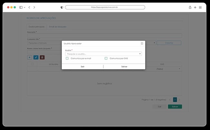Click the green Salvar button on page
210x130 pixels.
[175, 107]
